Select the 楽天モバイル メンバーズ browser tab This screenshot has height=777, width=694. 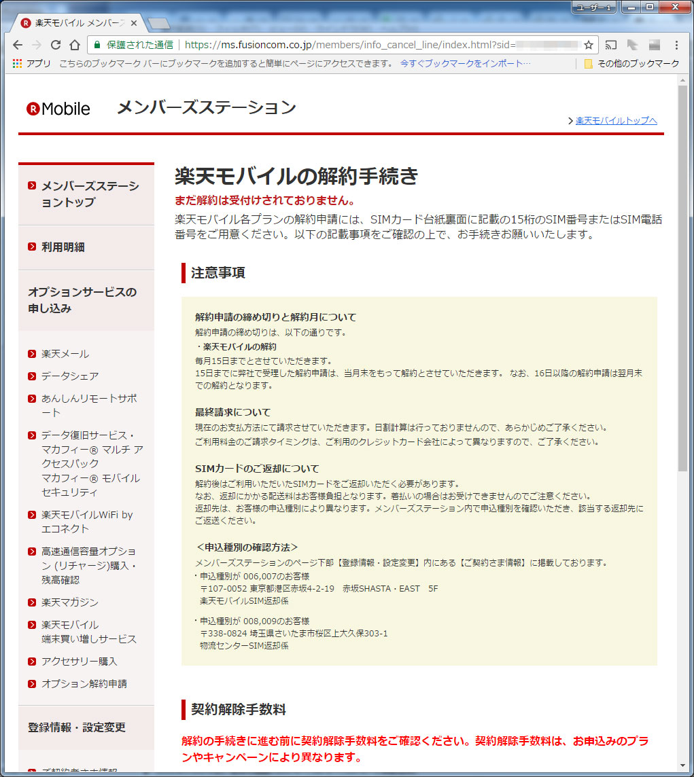[x=75, y=23]
